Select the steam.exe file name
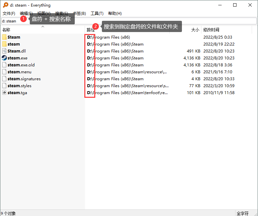The width and height of the screenshot is (258, 216). tap(18, 58)
